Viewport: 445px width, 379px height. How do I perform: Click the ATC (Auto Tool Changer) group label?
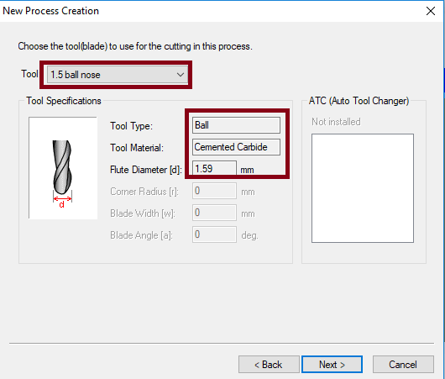[359, 101]
